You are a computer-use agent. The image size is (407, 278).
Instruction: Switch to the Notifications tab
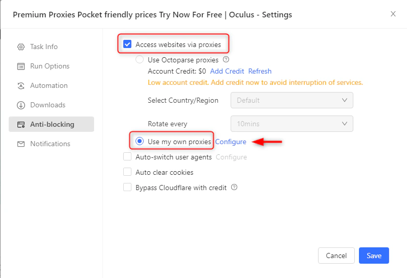50,144
